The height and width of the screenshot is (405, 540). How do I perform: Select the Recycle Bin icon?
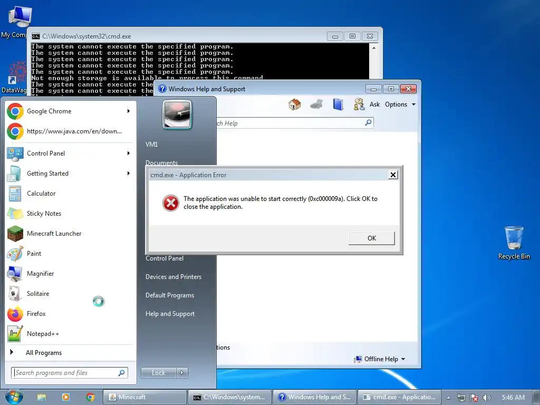coord(514,243)
